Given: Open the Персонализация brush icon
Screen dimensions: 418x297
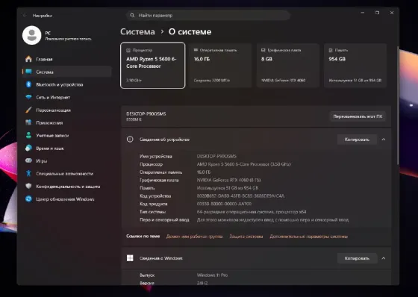Looking at the screenshot, I should 28,110.
